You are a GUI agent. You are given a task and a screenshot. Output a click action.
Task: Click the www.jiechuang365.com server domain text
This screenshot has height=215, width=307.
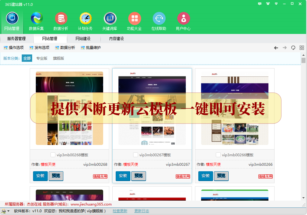91,204
